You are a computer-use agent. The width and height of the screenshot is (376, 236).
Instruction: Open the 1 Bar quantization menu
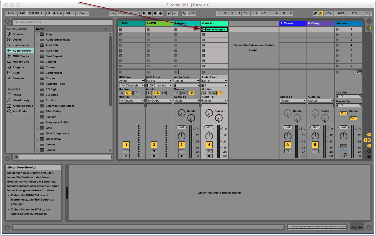tap(83, 13)
